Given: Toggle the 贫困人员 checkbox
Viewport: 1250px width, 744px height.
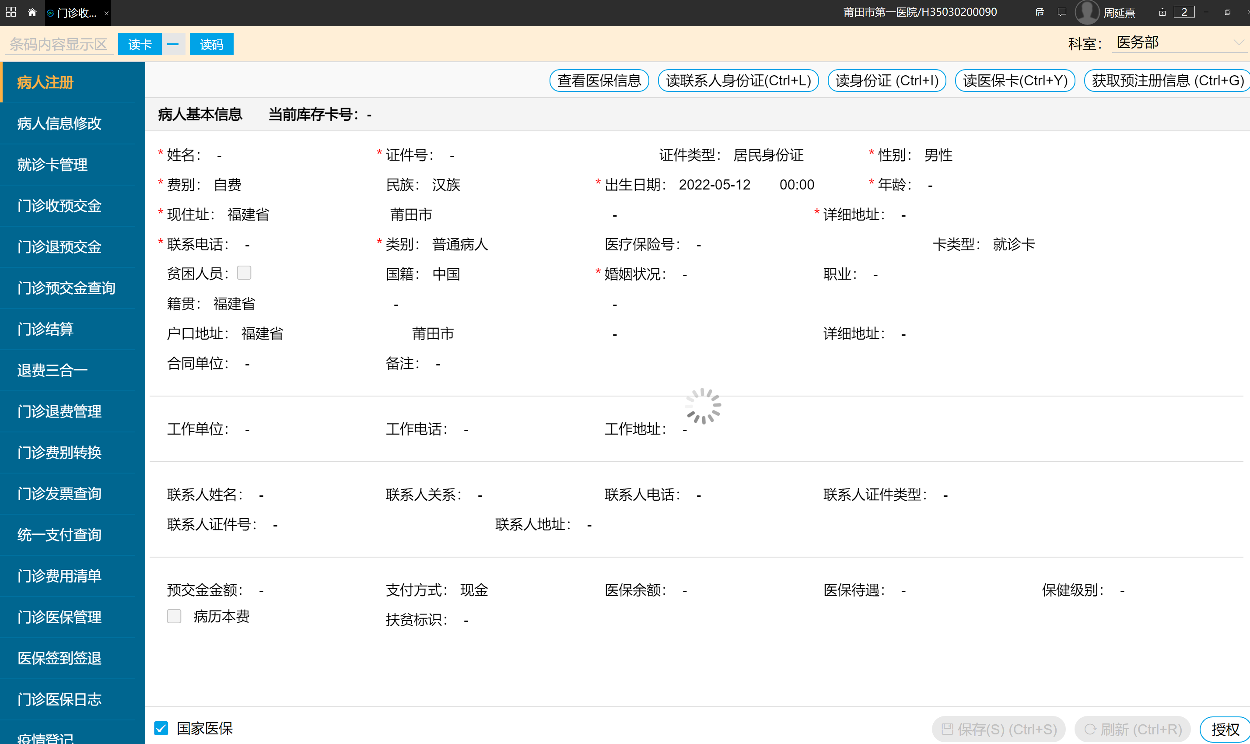Looking at the screenshot, I should (244, 273).
